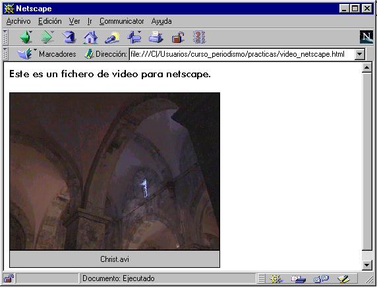377x287 pixels.
Task: Open the Marcadores bookmarks menu
Action: (x=46, y=54)
